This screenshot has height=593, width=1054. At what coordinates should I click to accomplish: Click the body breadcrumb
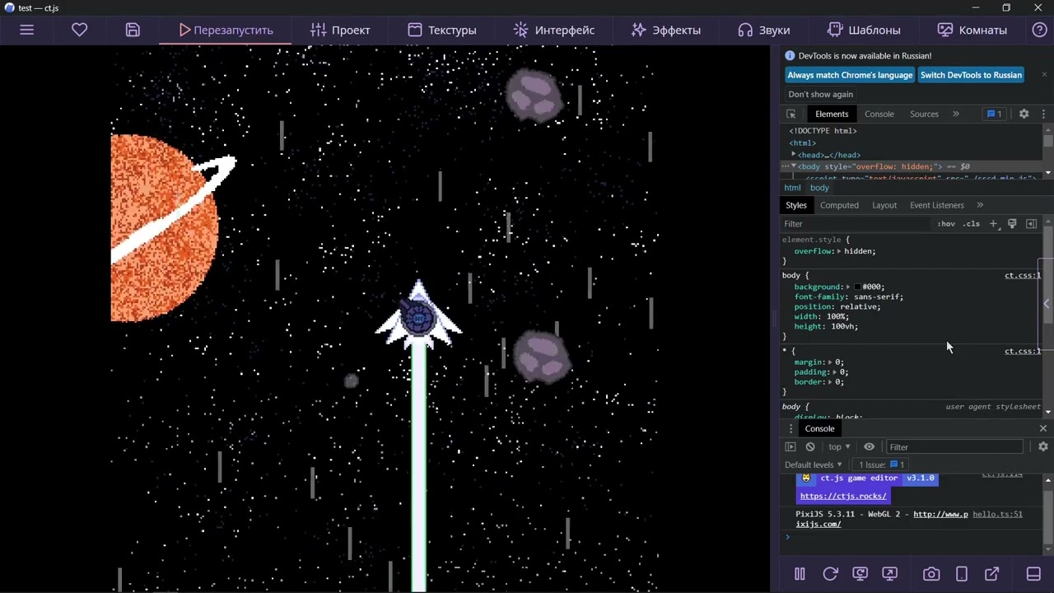pyautogui.click(x=819, y=188)
